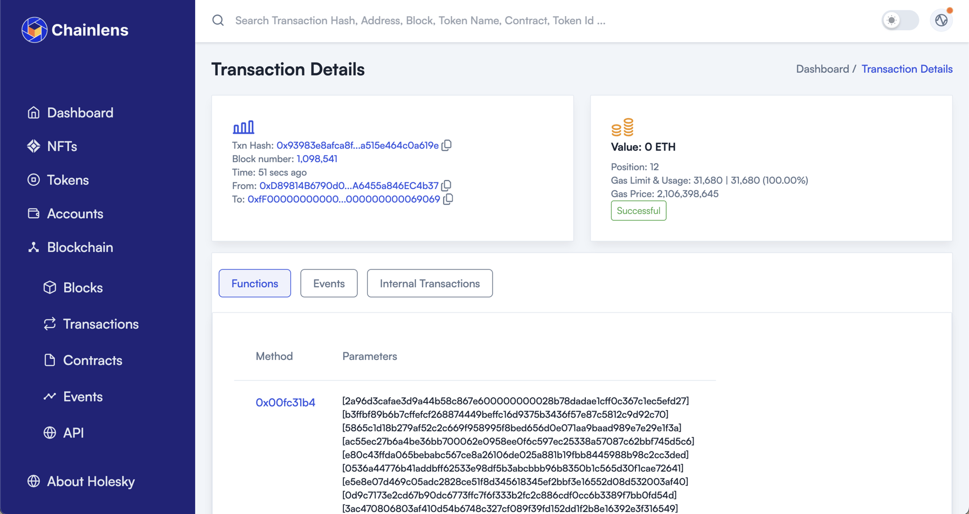Copy the transaction hash to clipboard
The image size is (969, 514).
point(446,145)
